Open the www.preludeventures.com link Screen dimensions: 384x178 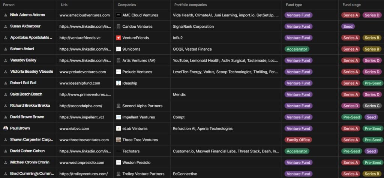pos(82,72)
